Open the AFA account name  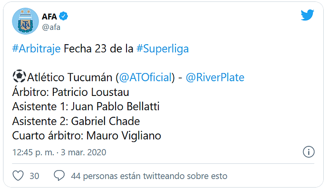(x=49, y=16)
